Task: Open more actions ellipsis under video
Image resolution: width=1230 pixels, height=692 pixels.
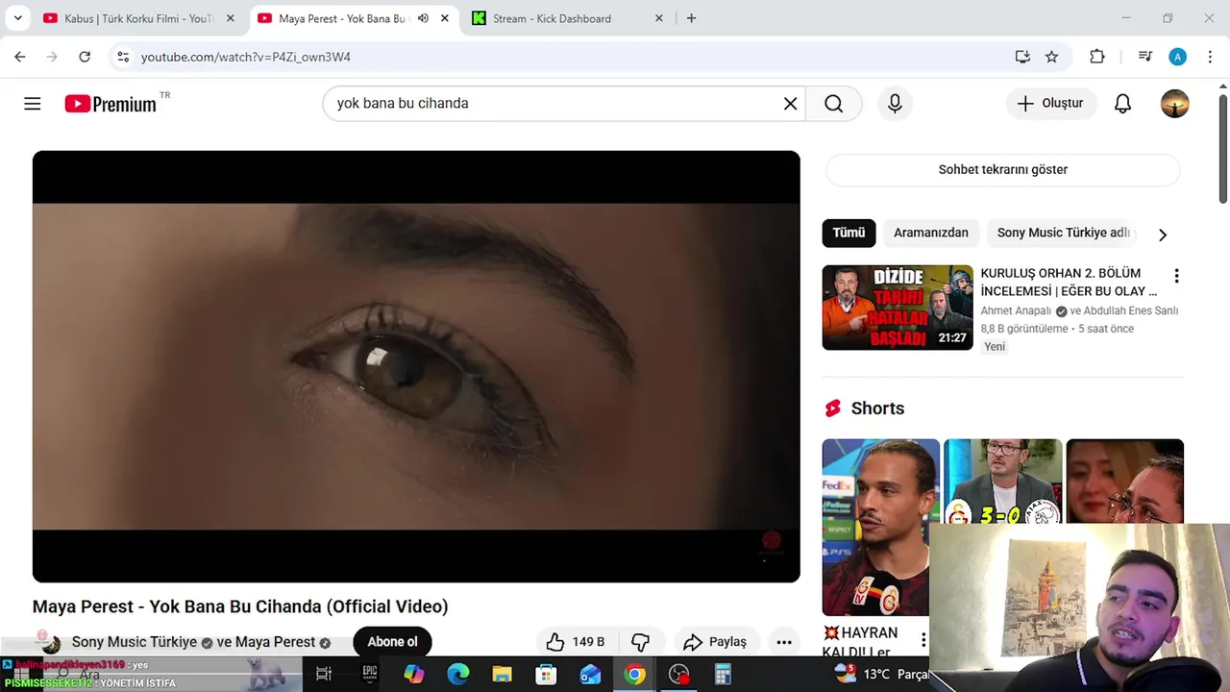Action: [x=784, y=642]
